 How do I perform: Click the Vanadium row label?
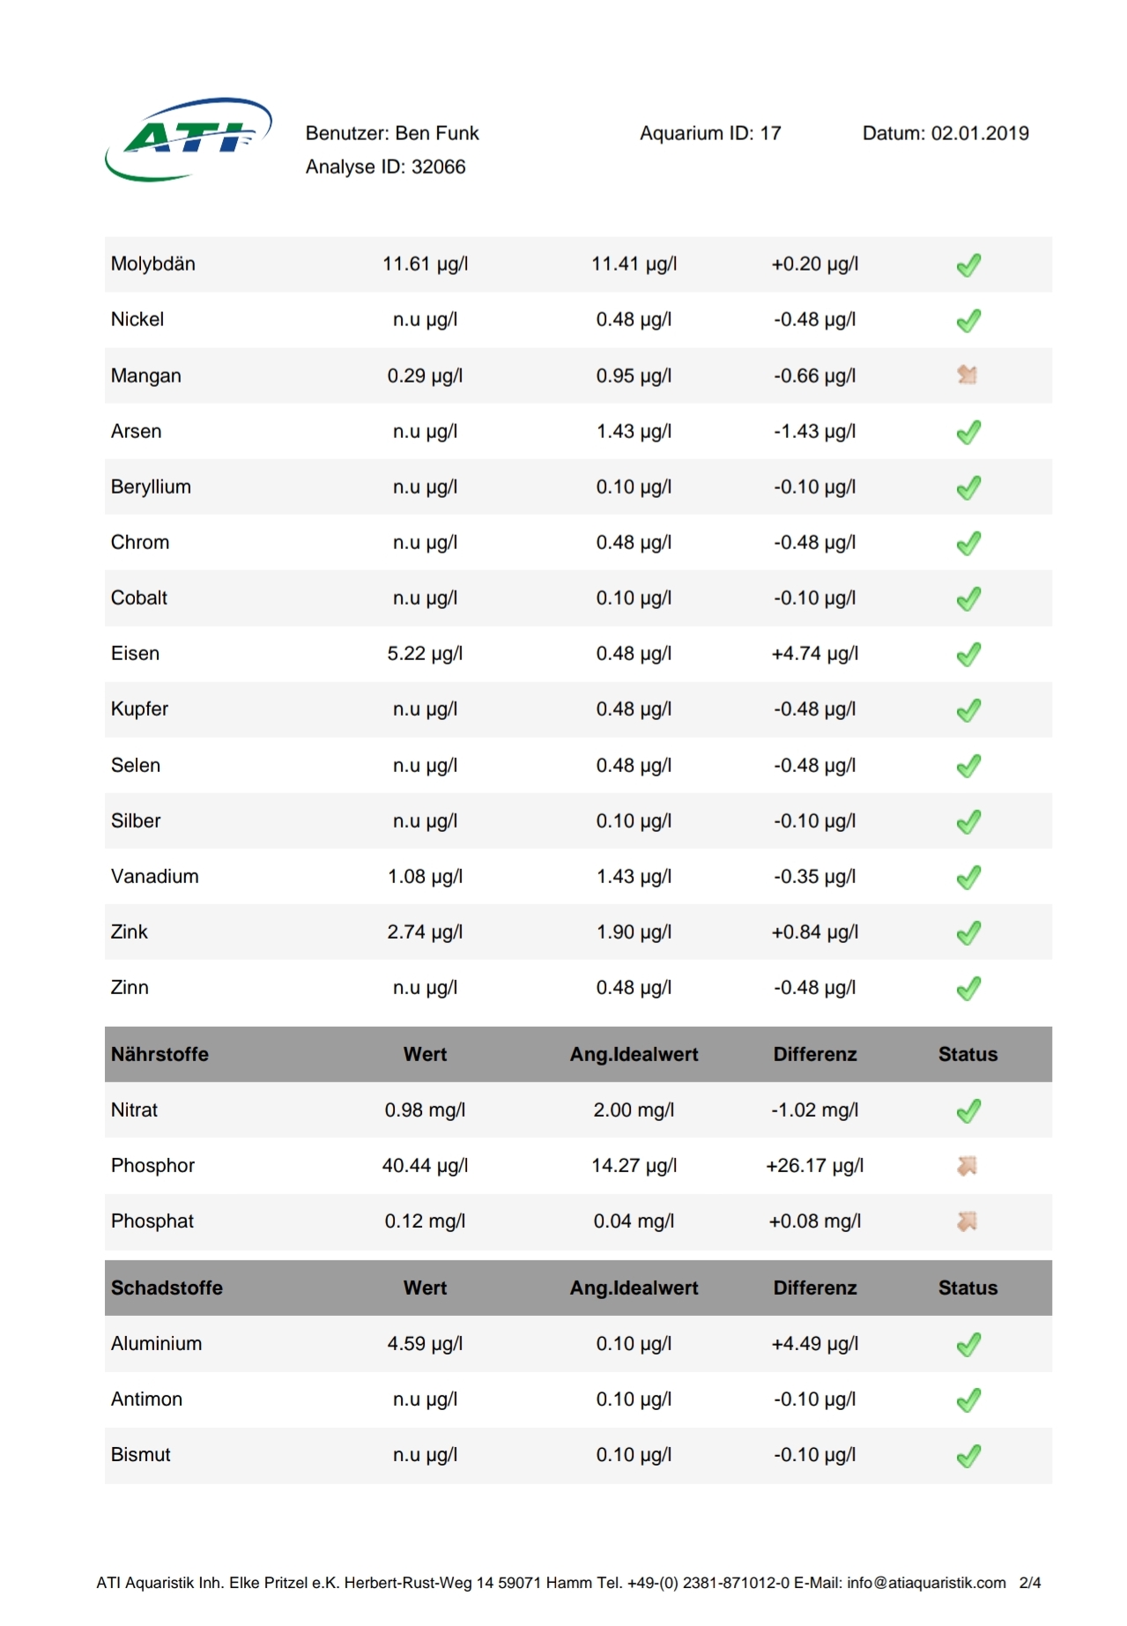pyautogui.click(x=155, y=876)
